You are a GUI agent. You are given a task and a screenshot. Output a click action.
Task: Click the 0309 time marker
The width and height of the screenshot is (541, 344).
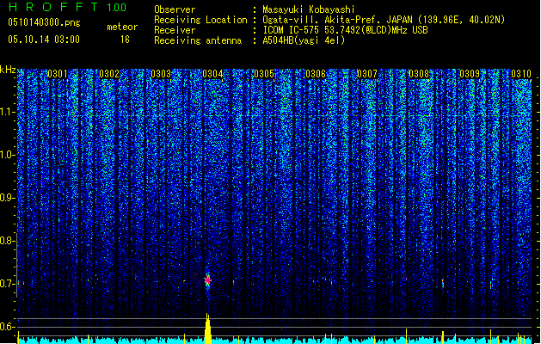pyautogui.click(x=470, y=74)
